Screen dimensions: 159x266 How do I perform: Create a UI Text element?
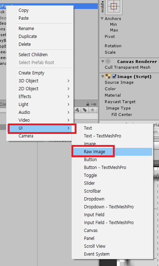[x=88, y=128]
